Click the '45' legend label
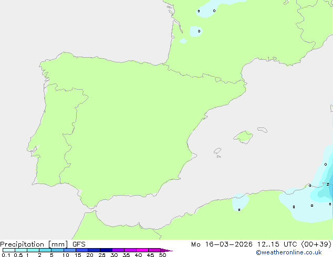 tap(150, 255)
